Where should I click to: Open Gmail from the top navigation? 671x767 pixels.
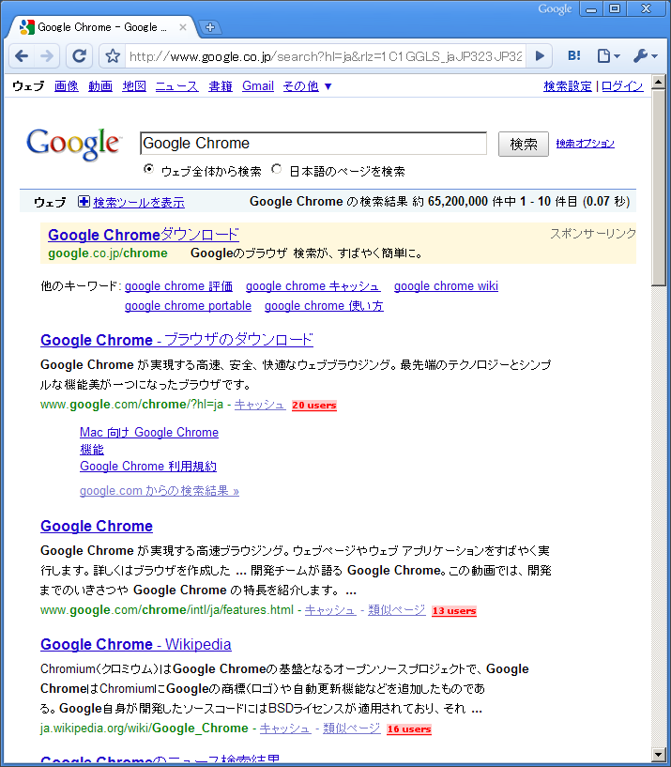[258, 86]
